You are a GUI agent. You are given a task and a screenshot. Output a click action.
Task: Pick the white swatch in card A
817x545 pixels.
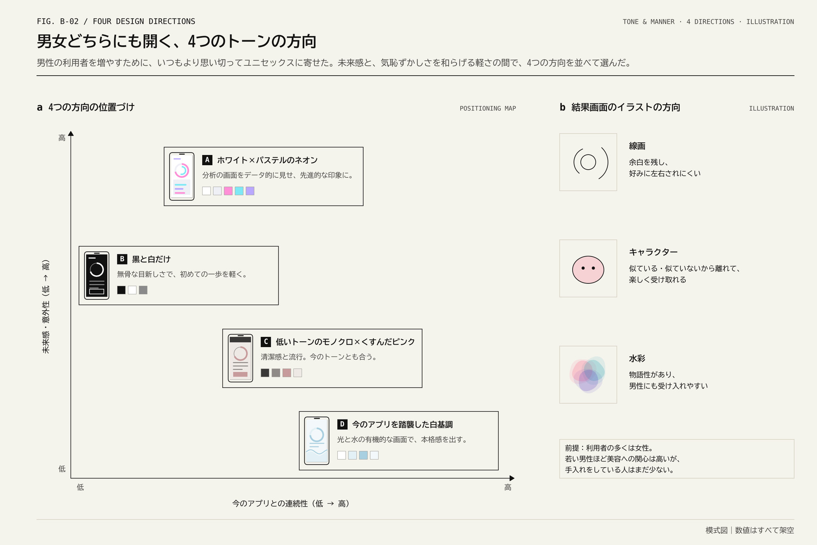[x=207, y=191]
